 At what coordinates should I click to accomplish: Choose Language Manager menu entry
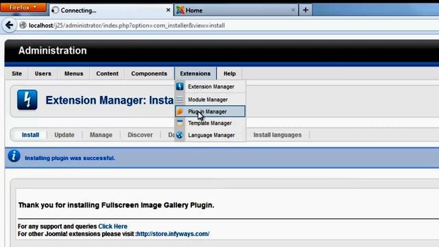(211, 135)
